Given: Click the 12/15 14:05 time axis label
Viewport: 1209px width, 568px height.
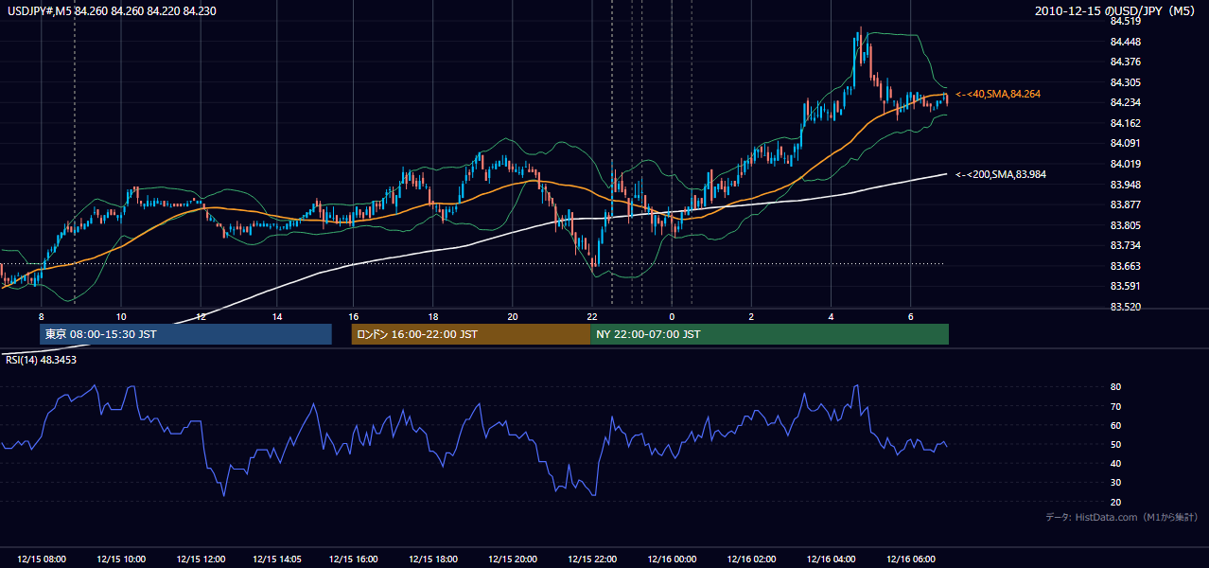Looking at the screenshot, I should coord(279,559).
